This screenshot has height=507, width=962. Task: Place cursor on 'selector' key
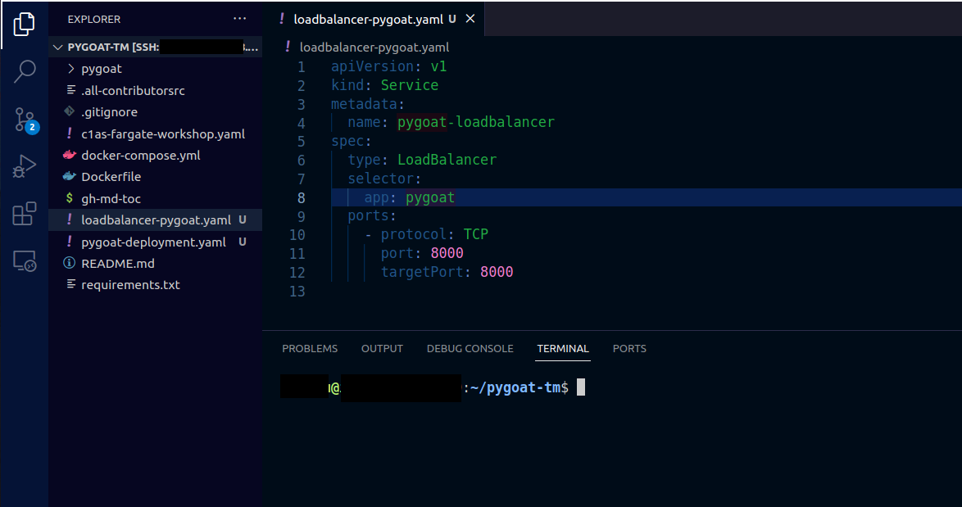[380, 179]
